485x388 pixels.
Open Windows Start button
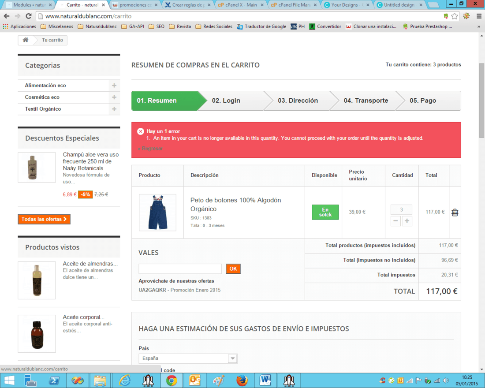9,380
